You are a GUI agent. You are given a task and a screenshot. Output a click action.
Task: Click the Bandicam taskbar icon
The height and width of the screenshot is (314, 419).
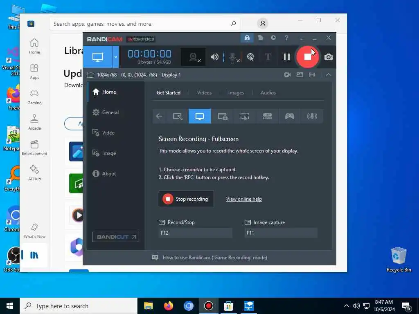click(x=208, y=306)
